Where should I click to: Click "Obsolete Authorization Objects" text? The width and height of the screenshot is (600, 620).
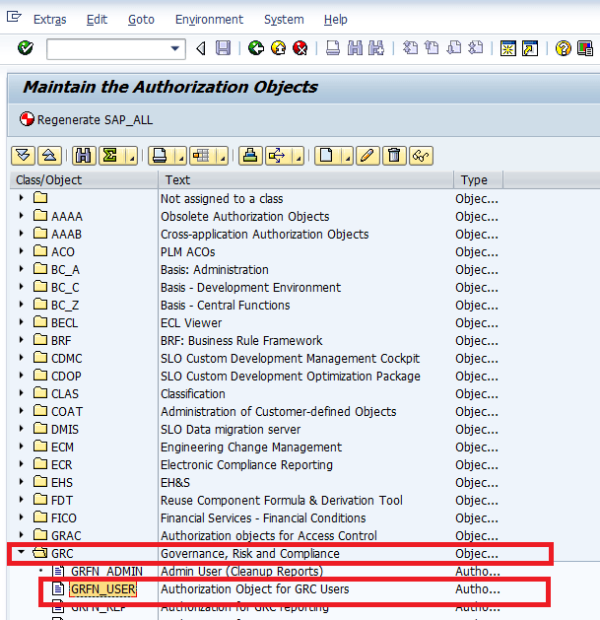pos(245,217)
